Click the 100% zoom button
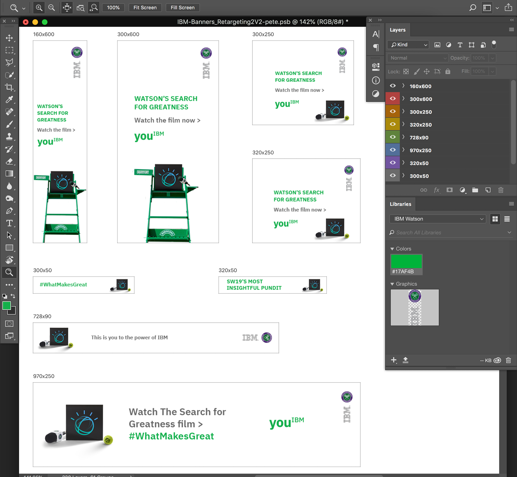Viewport: 517px width, 477px height. click(x=113, y=8)
